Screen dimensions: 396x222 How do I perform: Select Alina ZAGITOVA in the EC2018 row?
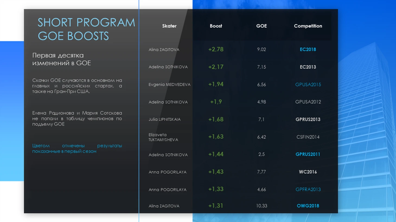point(164,50)
